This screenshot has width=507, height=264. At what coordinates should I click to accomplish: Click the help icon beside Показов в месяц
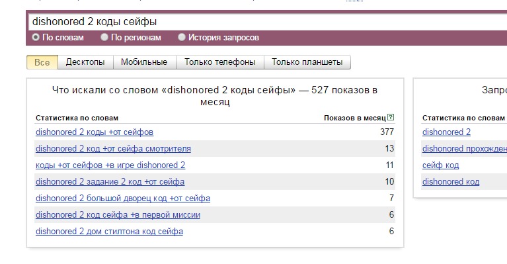click(x=391, y=117)
